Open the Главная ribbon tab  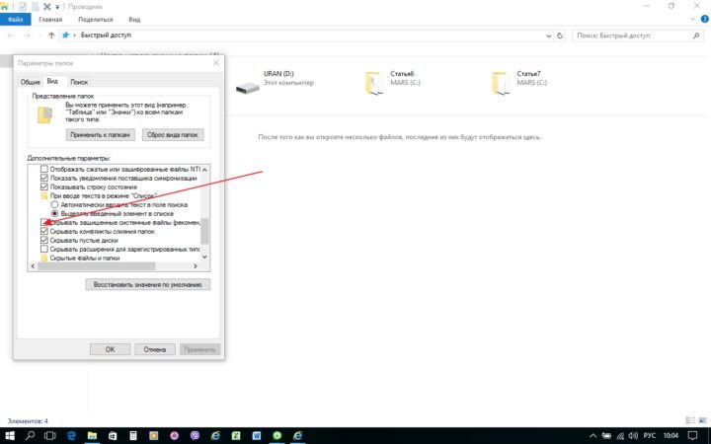tap(50, 20)
